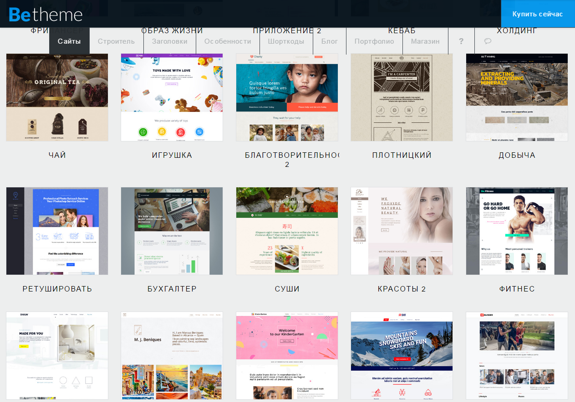Select the КЕБАБ caption near the top
The width and height of the screenshot is (575, 402).
(x=402, y=31)
